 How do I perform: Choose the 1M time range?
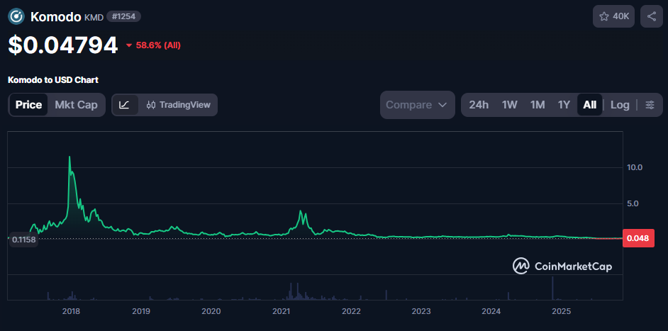pyautogui.click(x=538, y=105)
